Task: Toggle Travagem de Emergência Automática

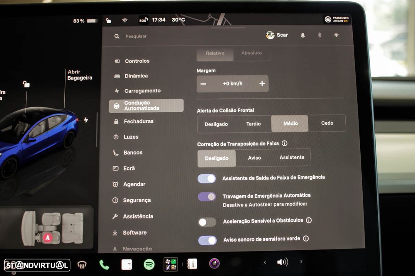Action: (x=207, y=197)
